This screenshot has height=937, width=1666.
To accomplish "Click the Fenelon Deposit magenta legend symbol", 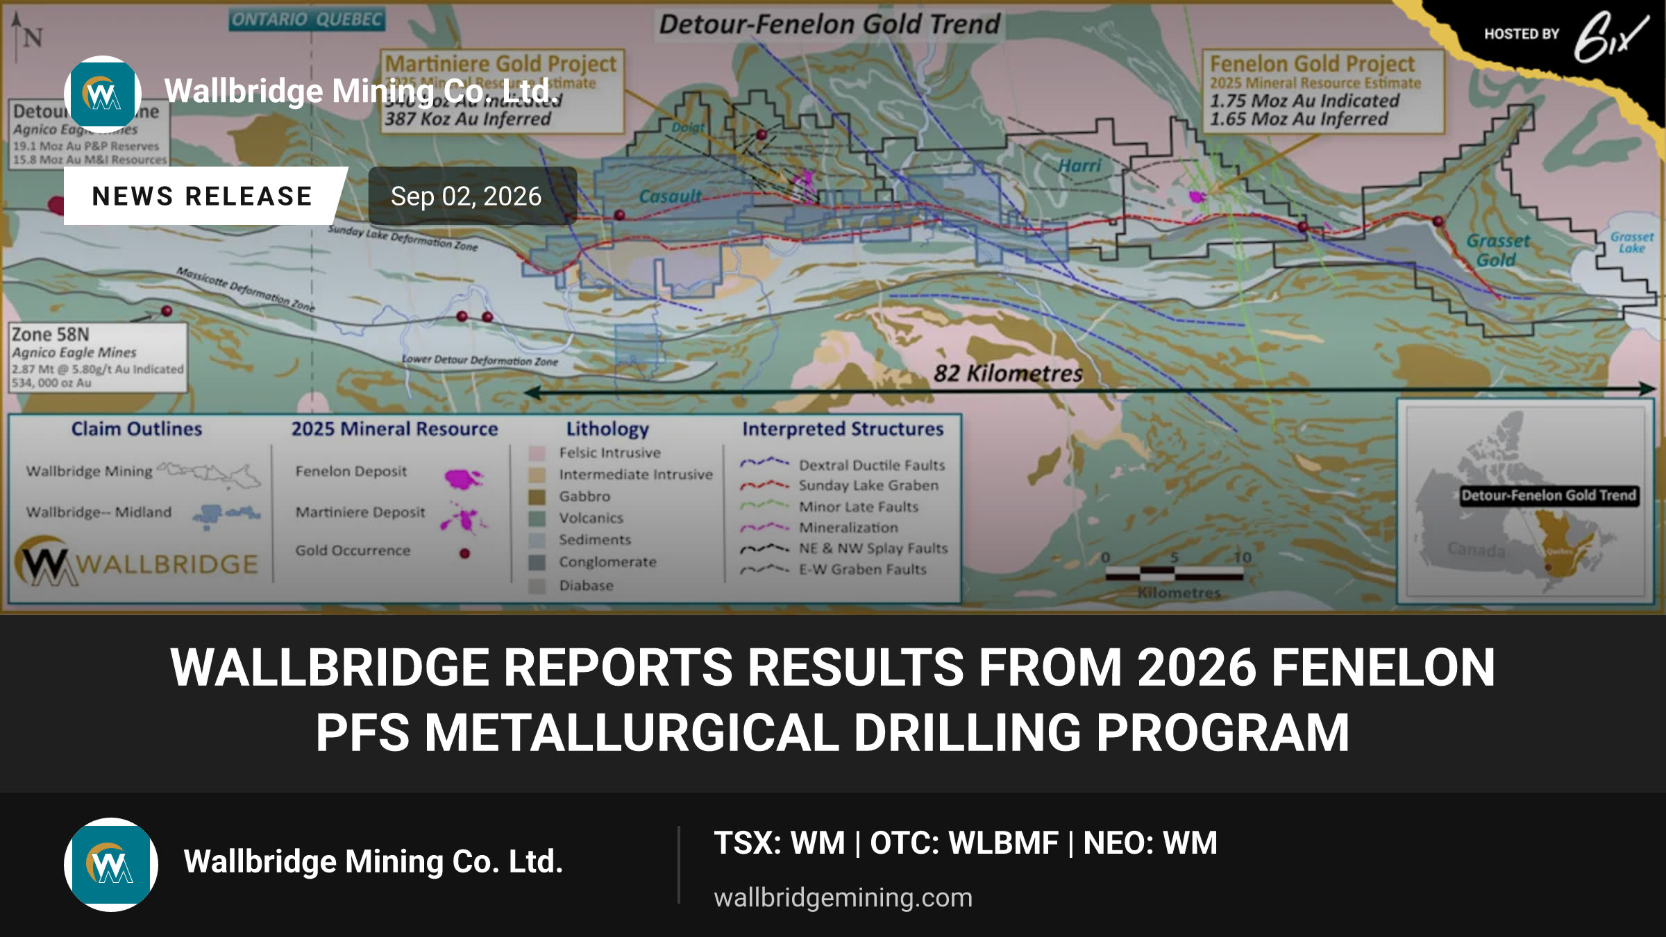I will 464,478.
